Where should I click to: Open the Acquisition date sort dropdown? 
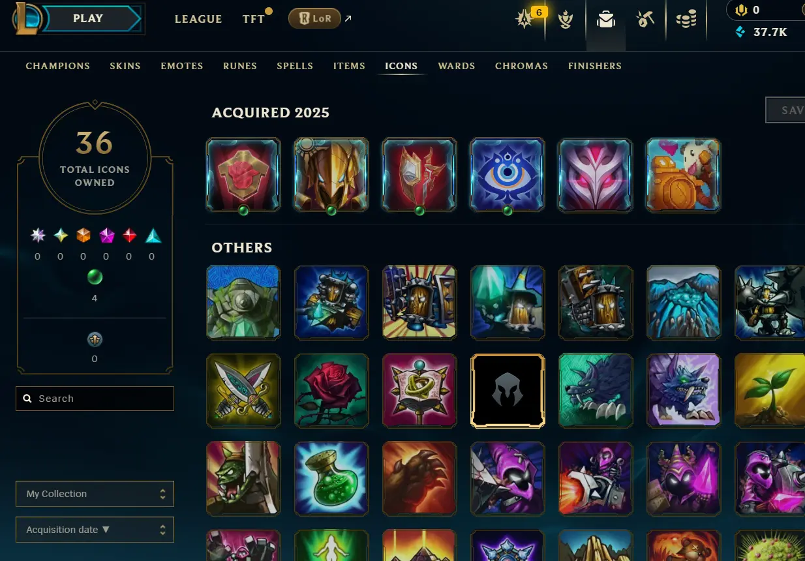coord(95,530)
